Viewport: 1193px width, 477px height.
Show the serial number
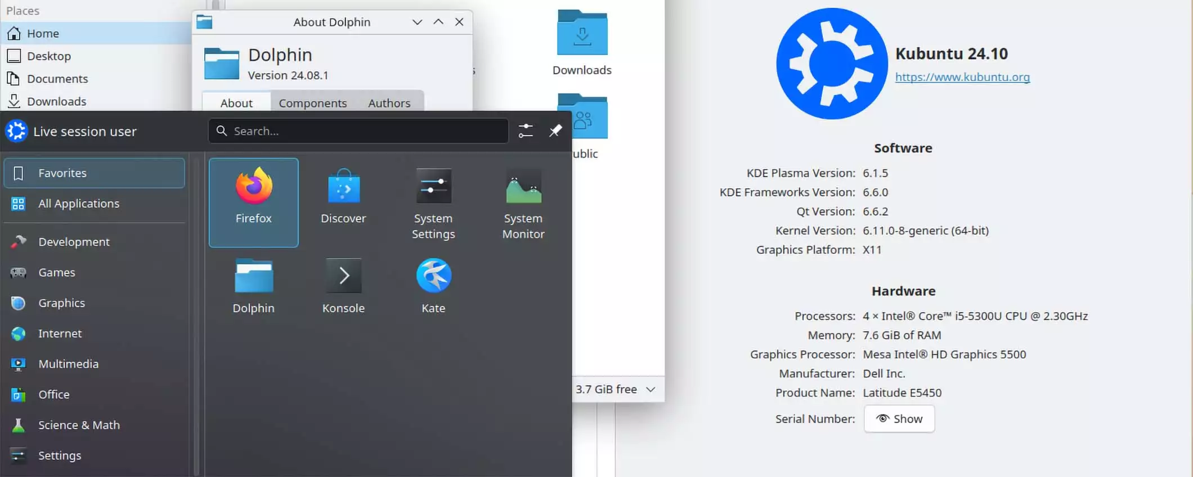click(x=899, y=418)
